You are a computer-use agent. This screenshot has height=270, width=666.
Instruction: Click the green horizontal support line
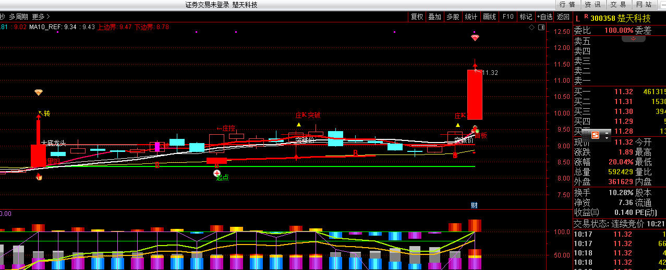313,166
